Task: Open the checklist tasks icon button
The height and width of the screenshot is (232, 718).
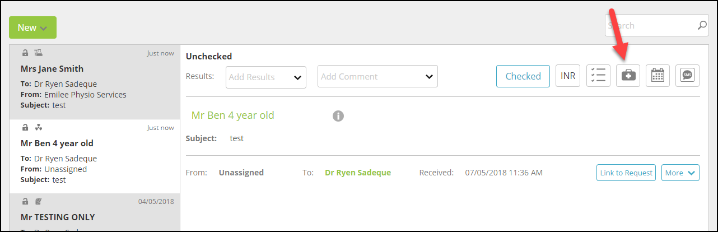Action: [599, 76]
